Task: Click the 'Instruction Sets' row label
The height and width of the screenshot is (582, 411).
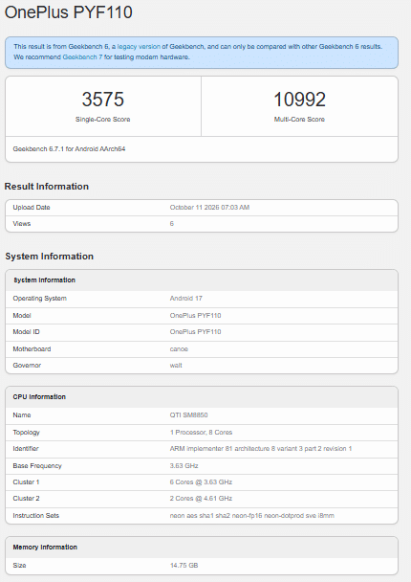Action: [36, 516]
